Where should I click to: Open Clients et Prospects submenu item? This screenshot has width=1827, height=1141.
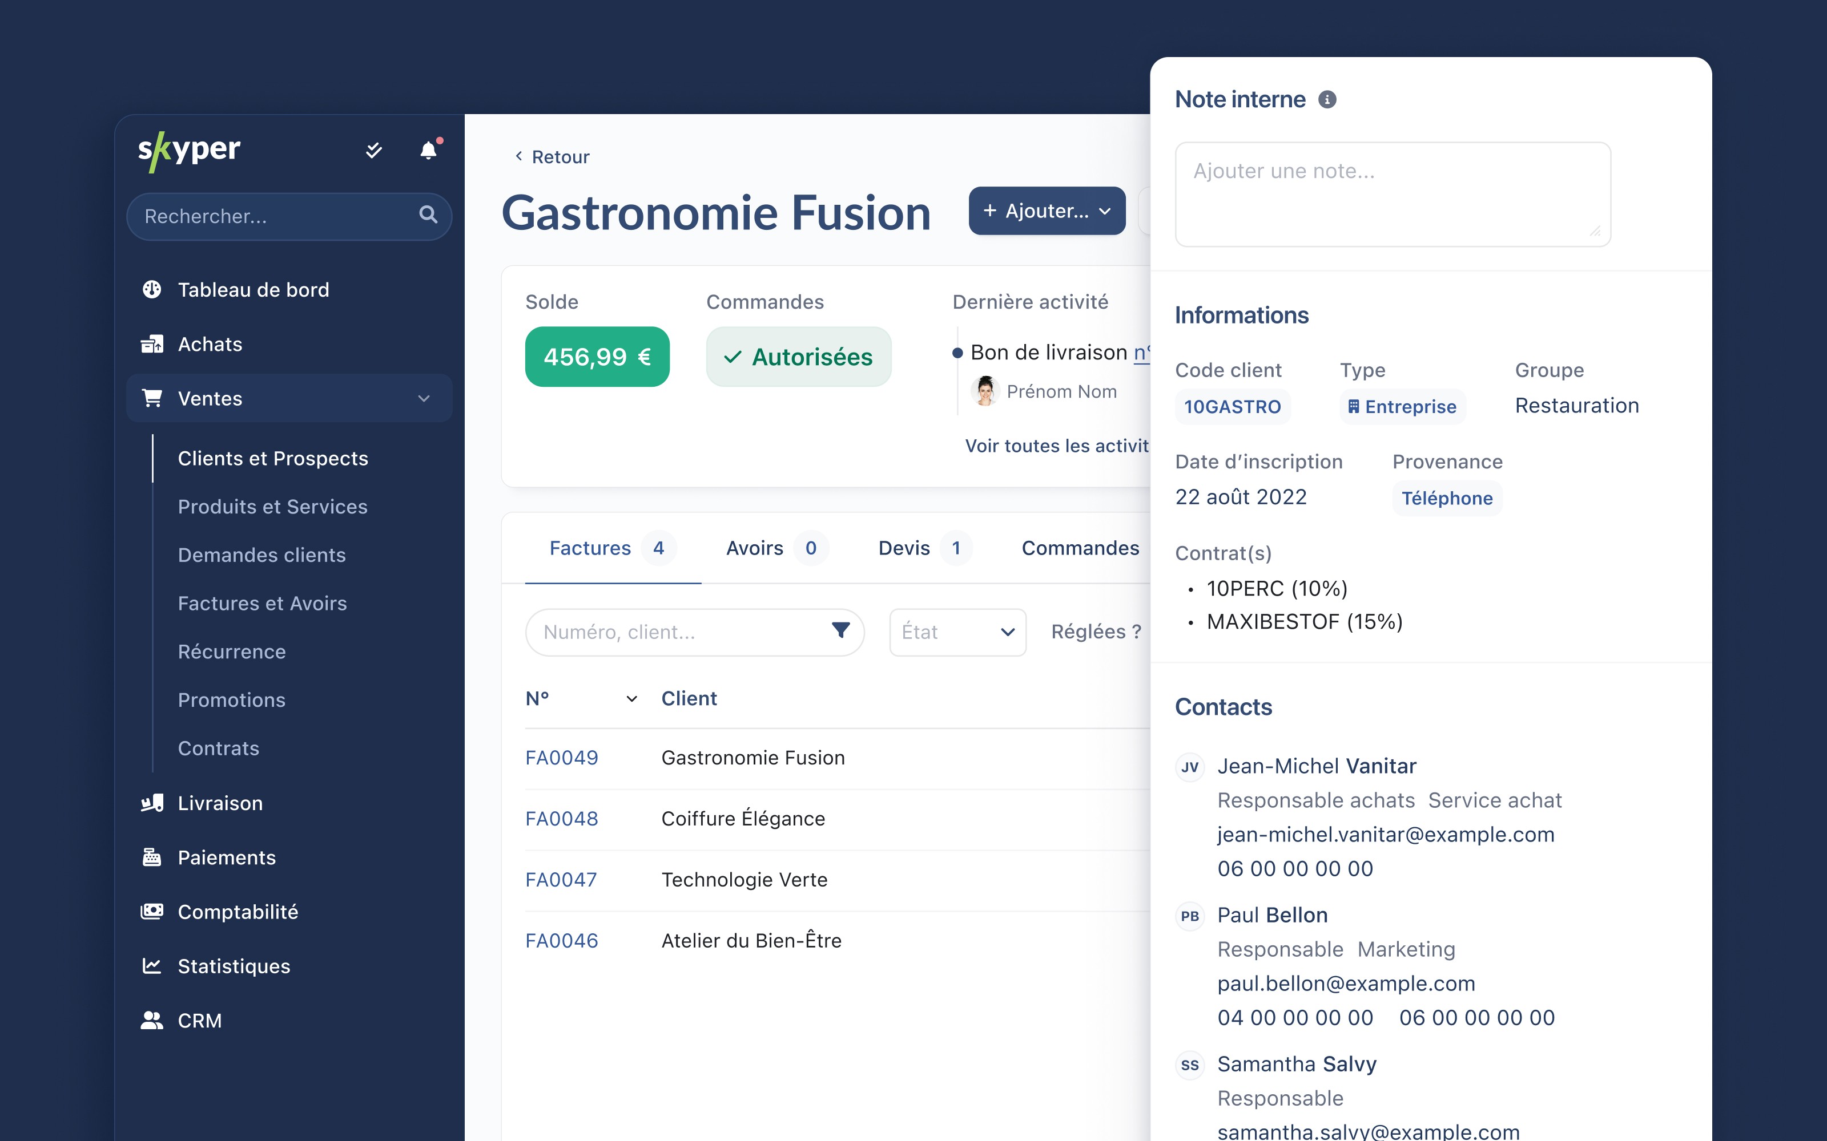click(x=272, y=458)
